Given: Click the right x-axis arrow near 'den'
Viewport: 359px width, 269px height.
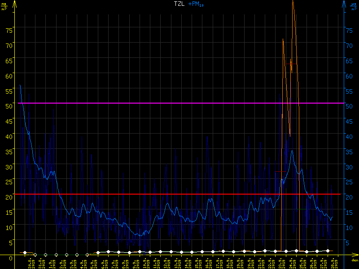Looking at the screenshot, I should tap(356, 256).
